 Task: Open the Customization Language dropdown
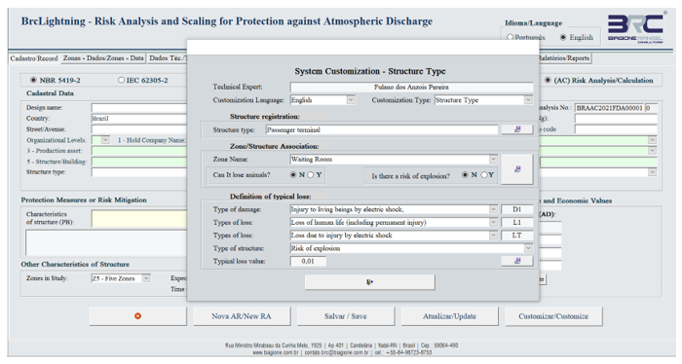tap(351, 100)
